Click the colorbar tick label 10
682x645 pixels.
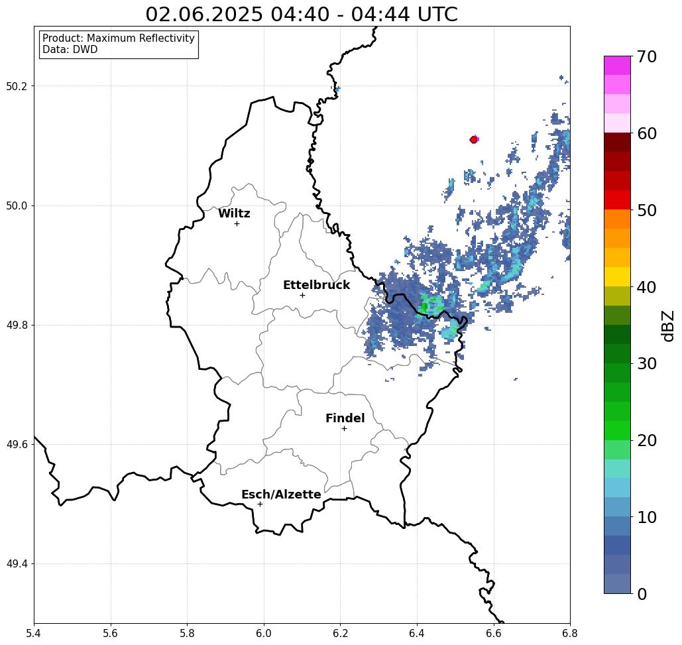click(647, 517)
